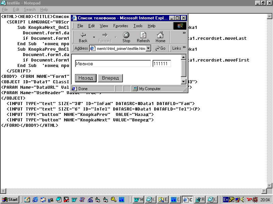
Task: Click Notepad horizontal scrollbar right arrow
Action: pos(264,191)
